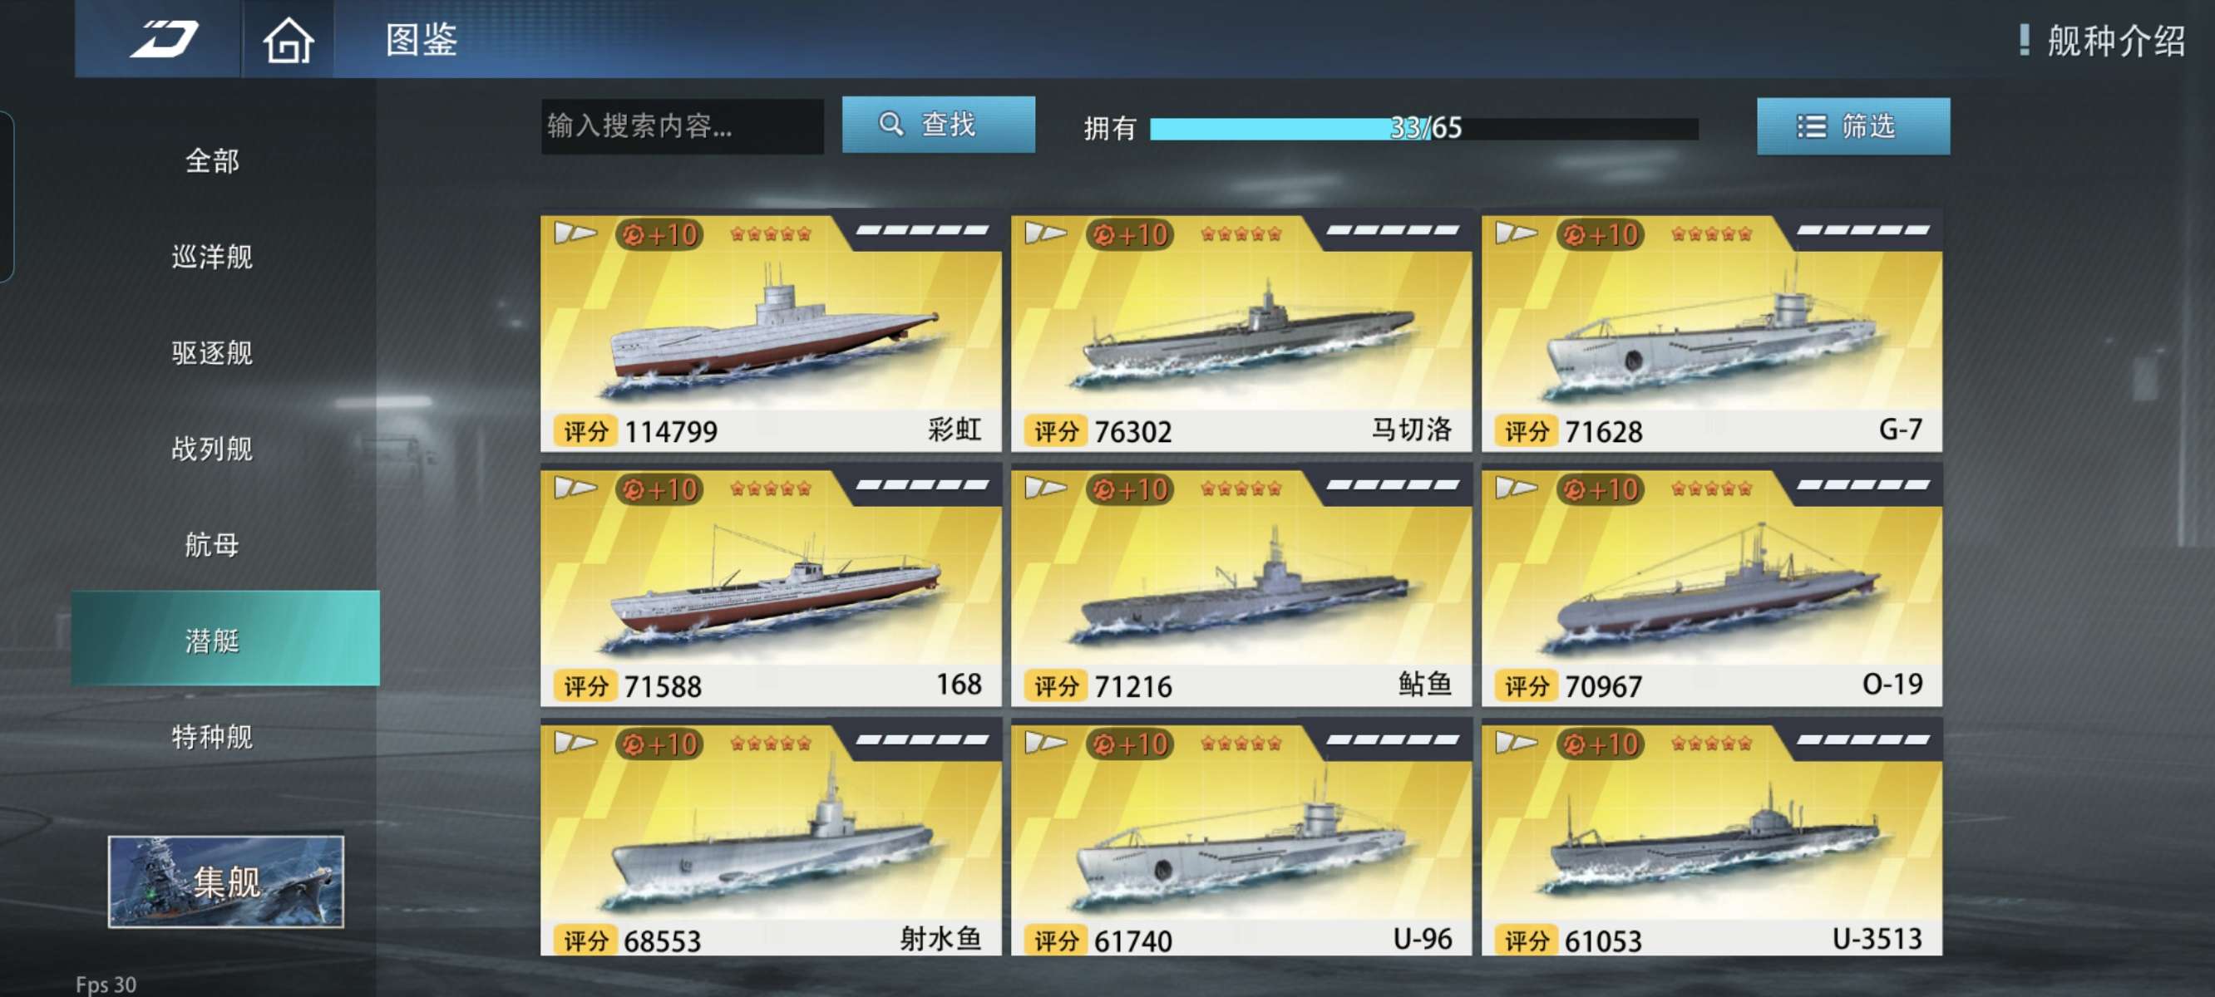Click the 拥有 33/65 progress bar
Image resolution: width=2215 pixels, height=997 pixels.
[1424, 128]
